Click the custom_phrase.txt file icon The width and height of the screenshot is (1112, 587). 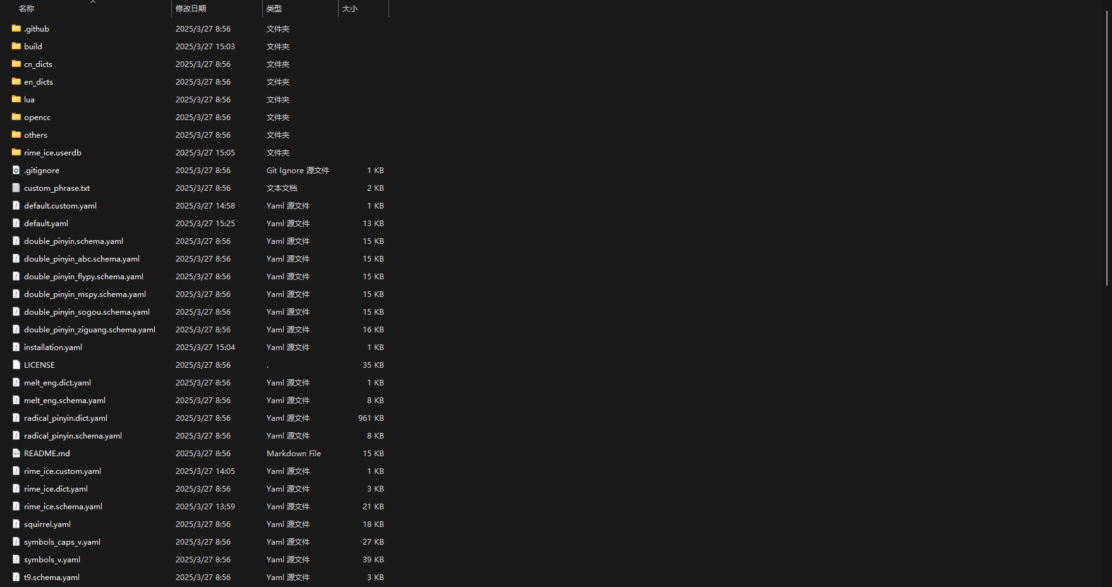[16, 188]
